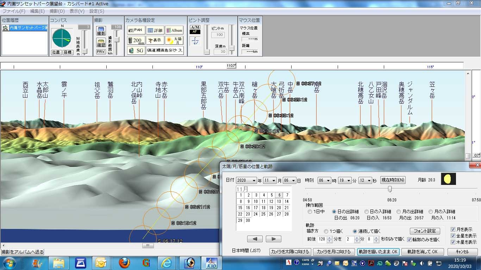Click the 目標 target button under compass
481x270 pixels.
(x=68, y=52)
